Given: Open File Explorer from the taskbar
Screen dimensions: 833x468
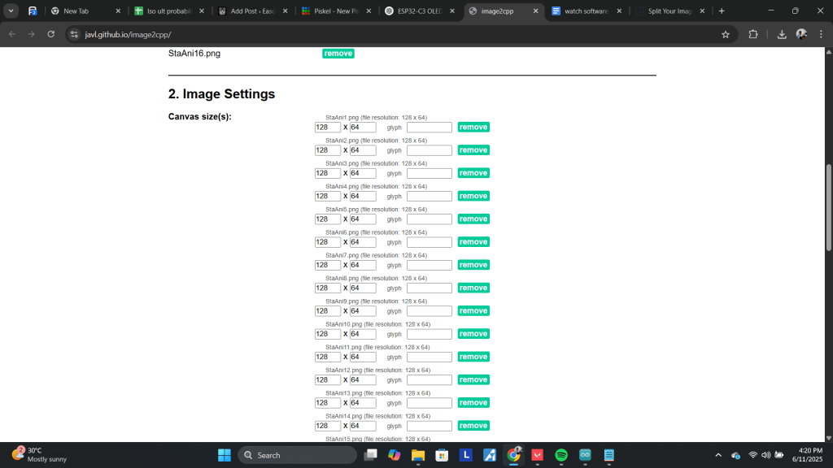Looking at the screenshot, I should 418,455.
